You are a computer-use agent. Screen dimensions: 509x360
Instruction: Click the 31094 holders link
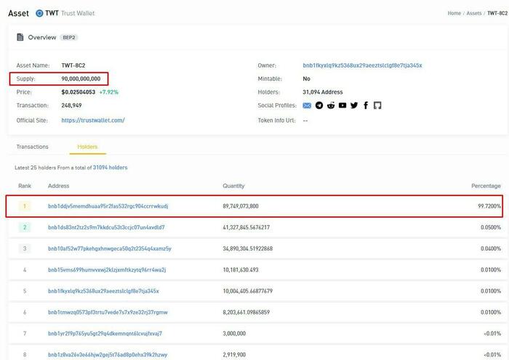[110, 168]
